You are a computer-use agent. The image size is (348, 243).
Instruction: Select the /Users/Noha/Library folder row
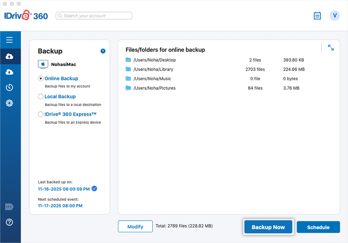click(153, 69)
